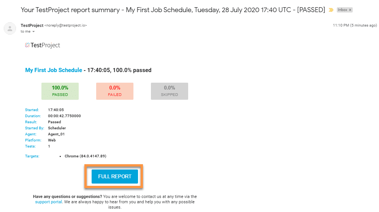Click the yellow importance marker beside subject
This screenshot has height=212, width=379.
[x=331, y=10]
